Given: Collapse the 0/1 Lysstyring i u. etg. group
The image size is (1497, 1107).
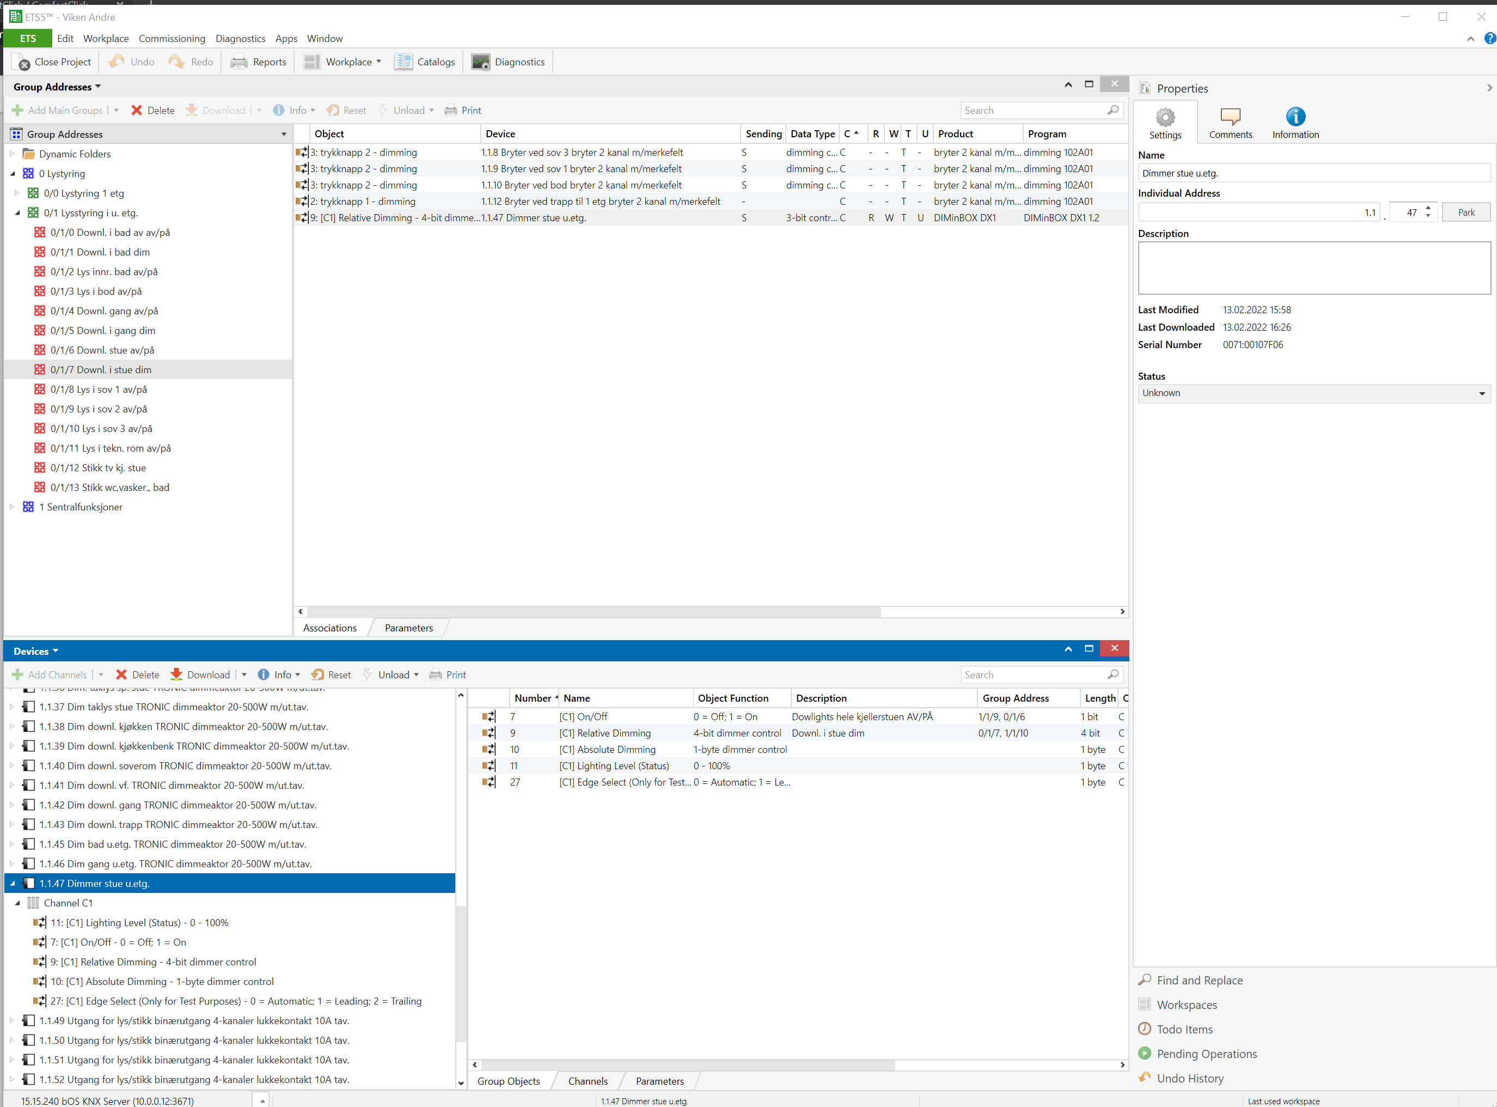Looking at the screenshot, I should click(17, 213).
